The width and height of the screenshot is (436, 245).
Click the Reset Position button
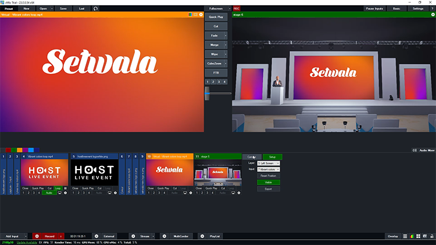268,175
